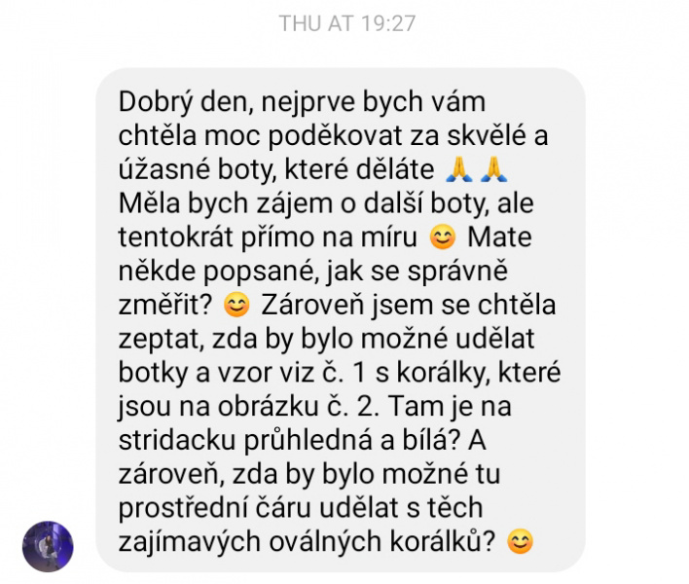Click the word "popsané" in the message
689x584 pixels.
(x=261, y=272)
